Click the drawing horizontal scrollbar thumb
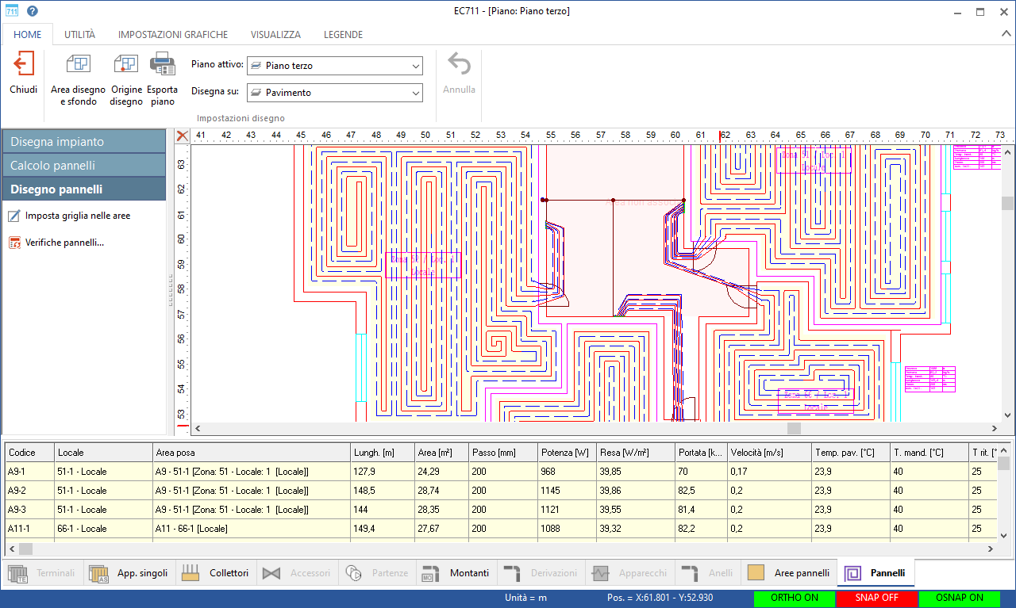 [794, 429]
